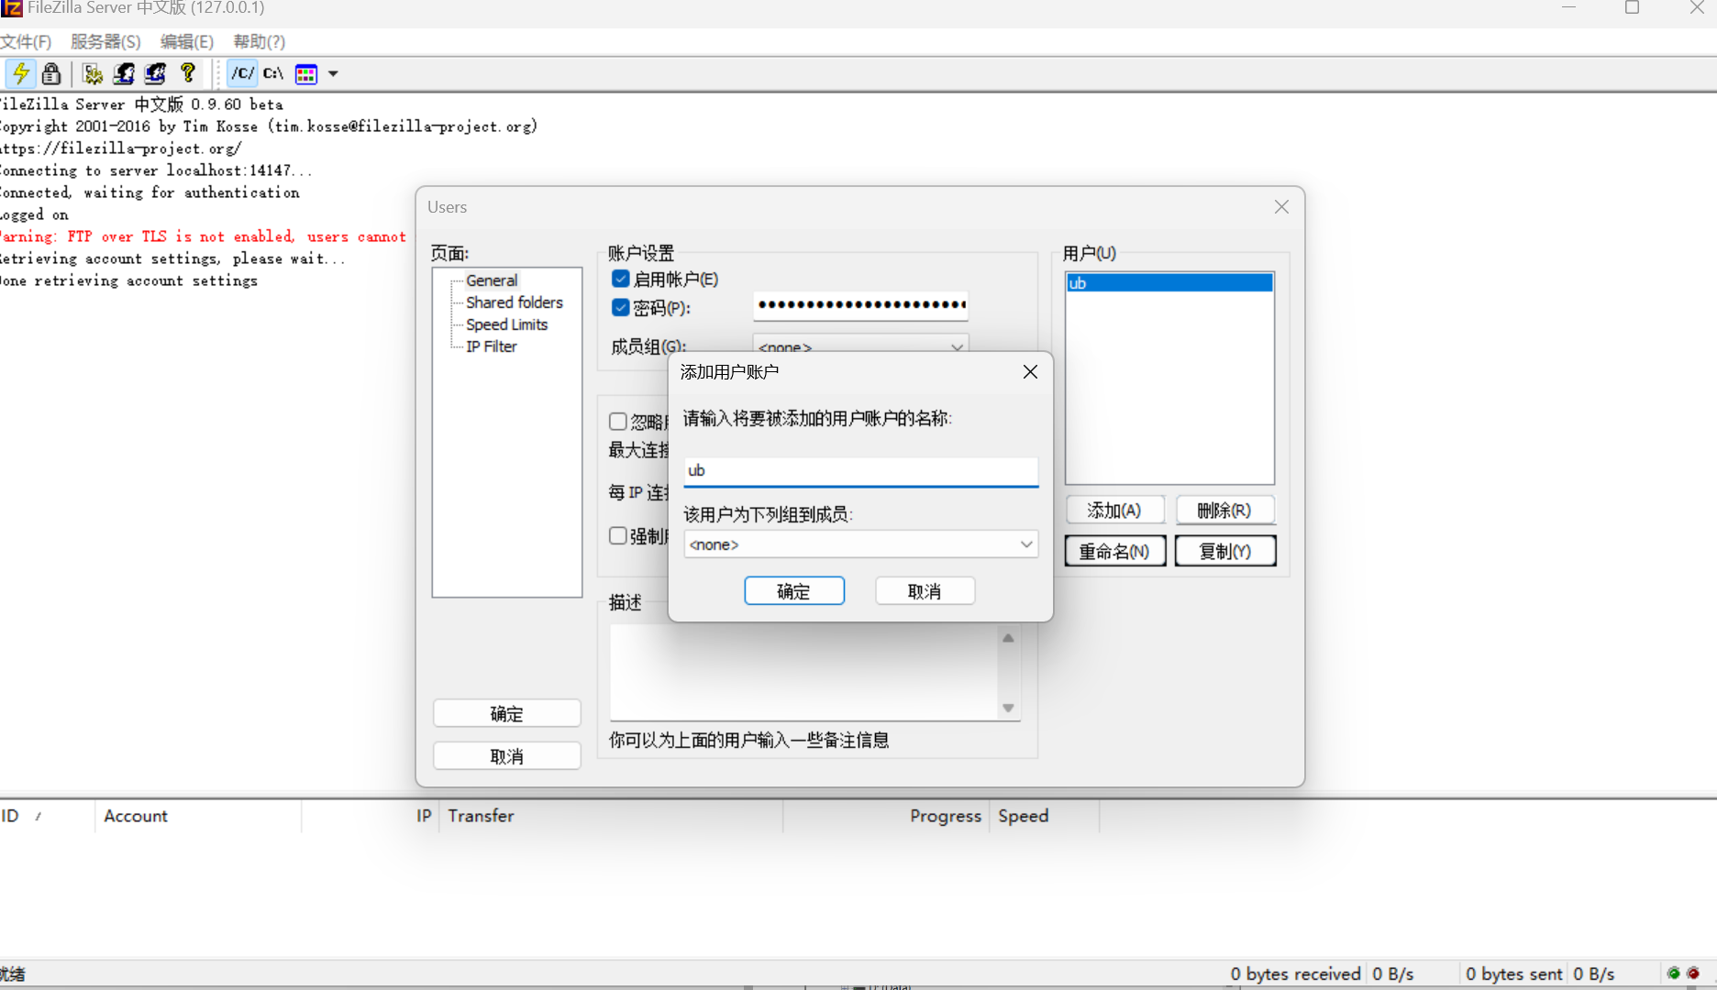The height and width of the screenshot is (990, 1717).
Task: Click the yellow question mark help icon
Action: 188,72
